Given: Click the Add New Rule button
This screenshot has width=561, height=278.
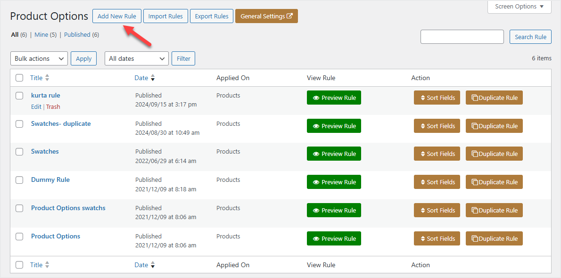Looking at the screenshot, I should (117, 16).
